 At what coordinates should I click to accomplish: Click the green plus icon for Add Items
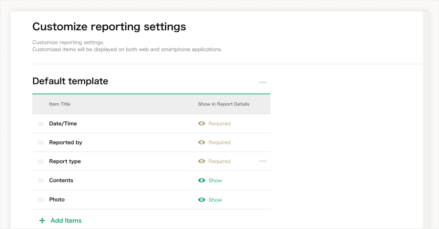tap(42, 220)
